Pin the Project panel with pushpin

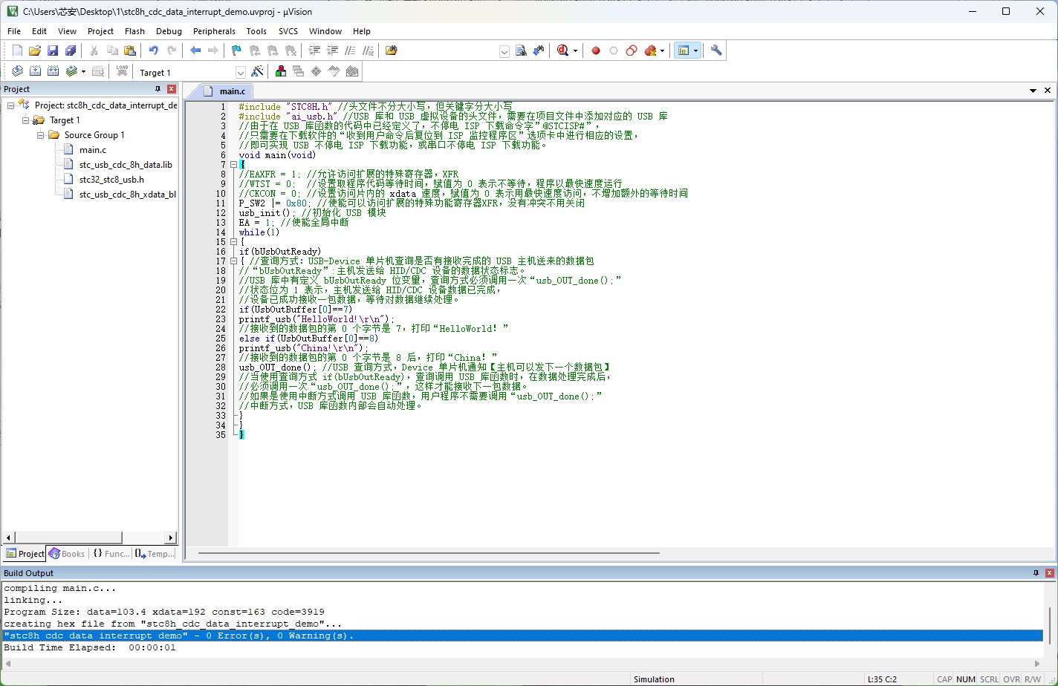point(158,89)
